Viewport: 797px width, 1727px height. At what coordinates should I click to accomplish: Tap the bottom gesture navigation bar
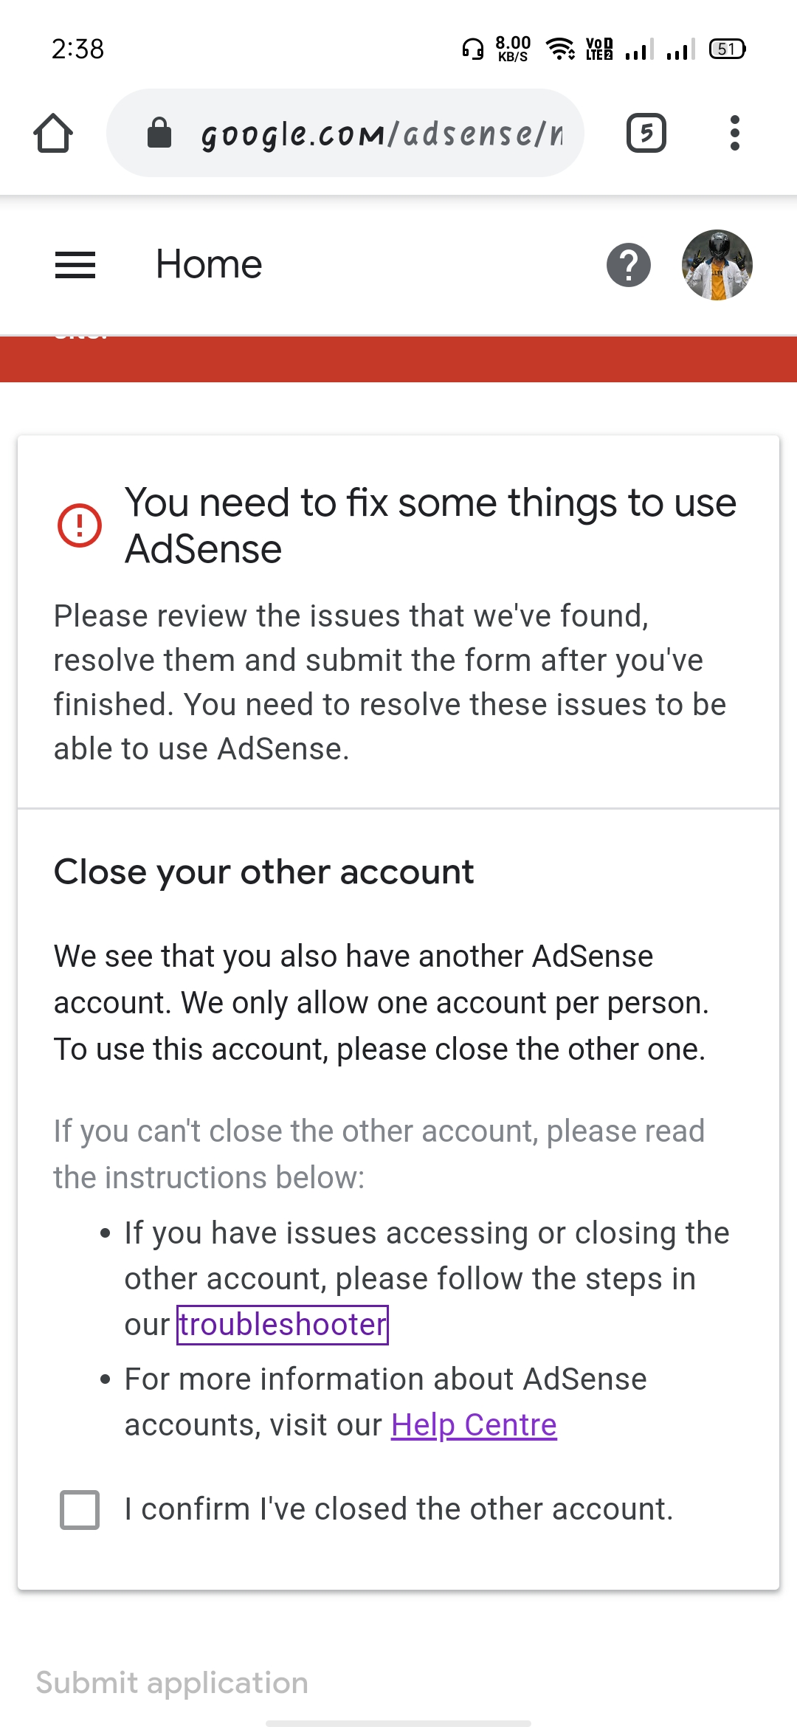[398, 1723]
